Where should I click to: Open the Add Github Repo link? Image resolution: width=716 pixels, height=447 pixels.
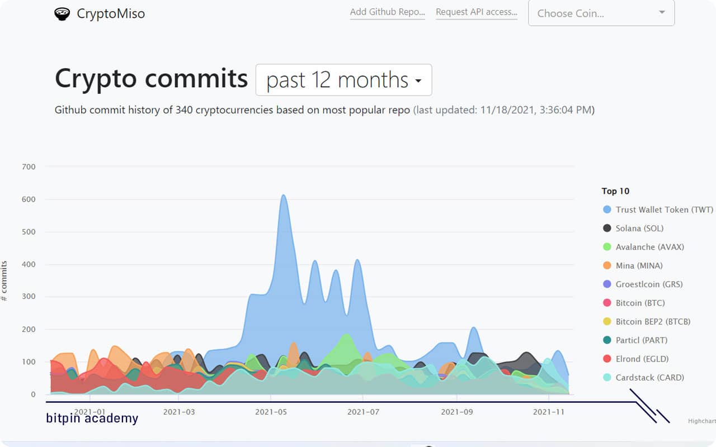388,12
